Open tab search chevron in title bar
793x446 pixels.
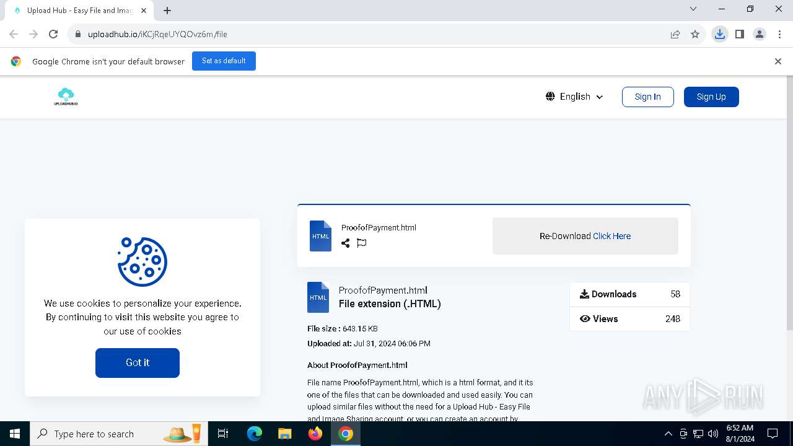[x=693, y=9]
